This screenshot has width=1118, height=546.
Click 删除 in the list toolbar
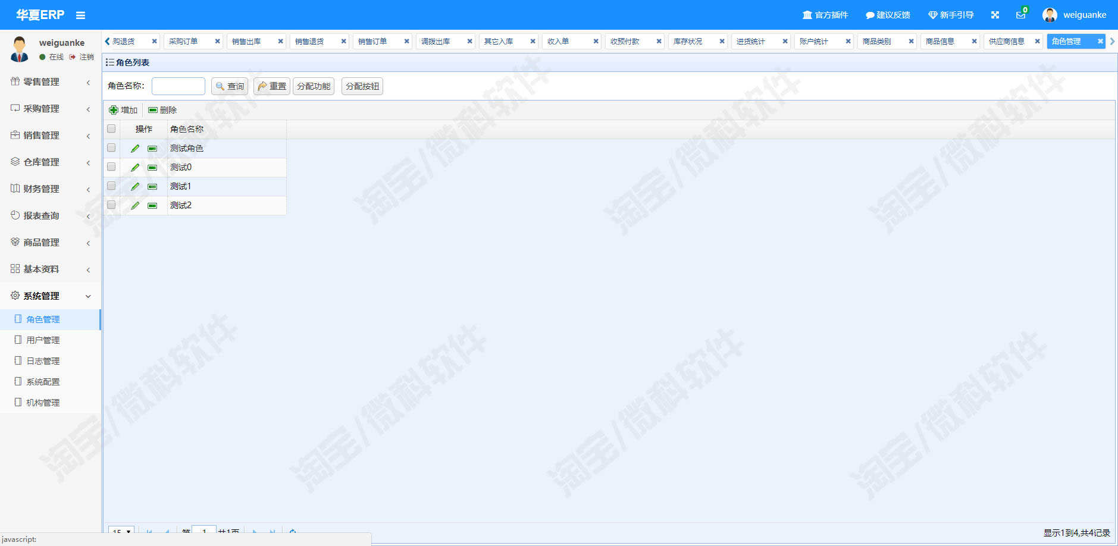[x=162, y=110]
